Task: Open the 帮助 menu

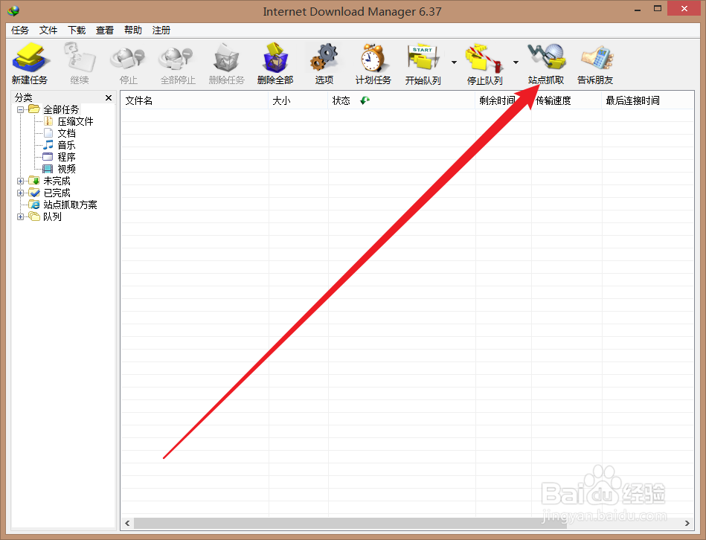Action: tap(133, 30)
